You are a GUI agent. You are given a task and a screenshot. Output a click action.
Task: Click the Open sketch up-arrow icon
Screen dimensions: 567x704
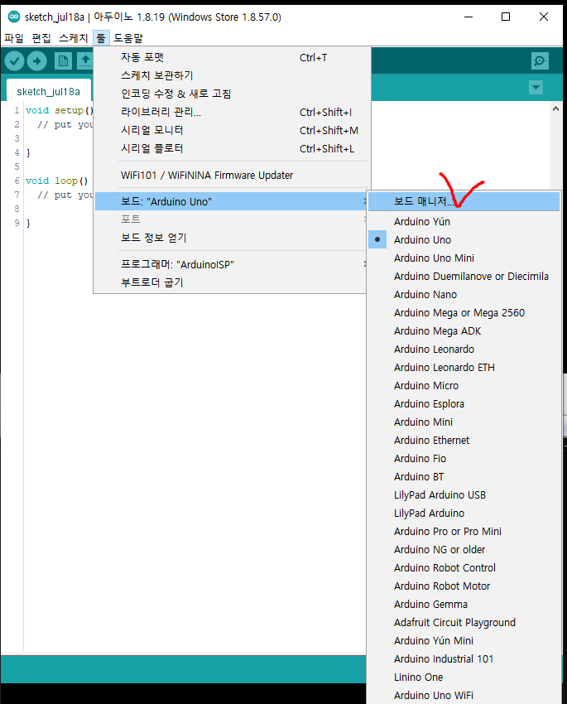(x=85, y=60)
